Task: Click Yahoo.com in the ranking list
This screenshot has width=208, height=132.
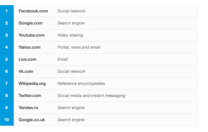Action: pyautogui.click(x=29, y=47)
